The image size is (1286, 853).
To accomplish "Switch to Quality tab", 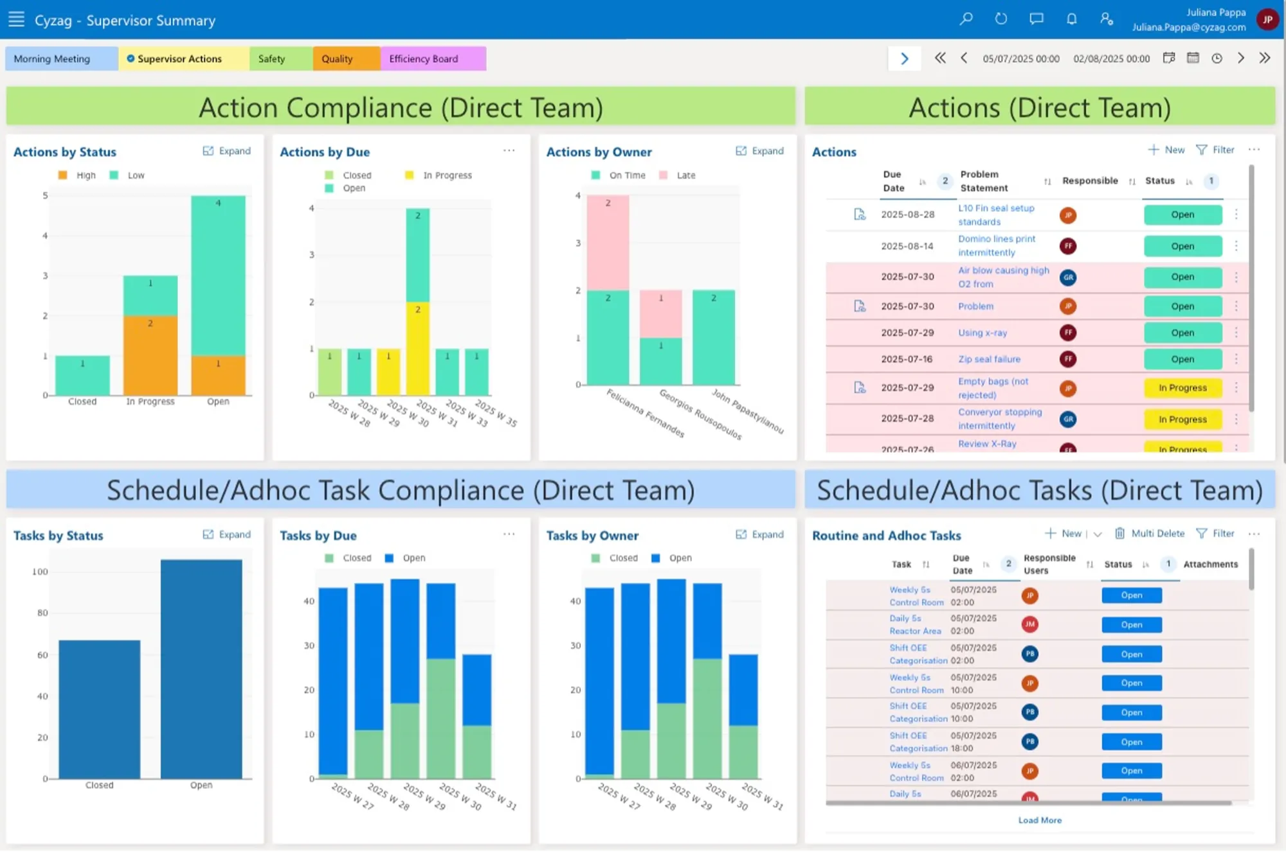I will click(347, 58).
